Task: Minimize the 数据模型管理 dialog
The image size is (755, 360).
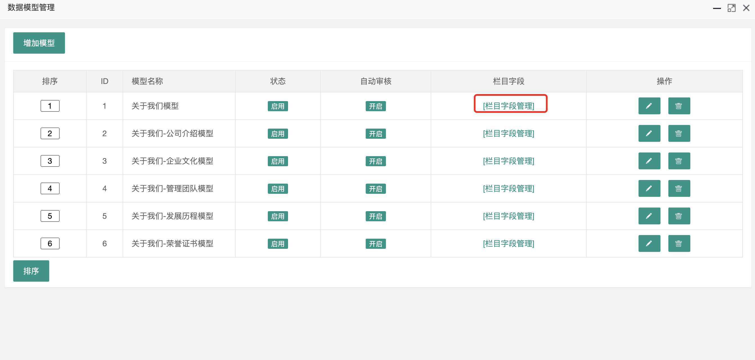Action: click(717, 8)
